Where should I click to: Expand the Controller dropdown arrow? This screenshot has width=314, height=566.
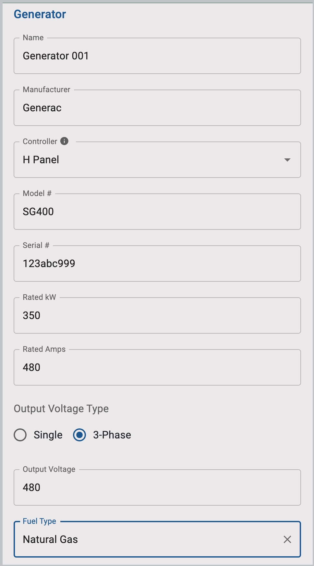287,160
